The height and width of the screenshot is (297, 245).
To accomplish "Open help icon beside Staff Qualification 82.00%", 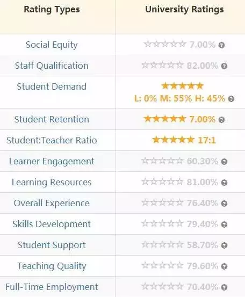I will point(224,66).
